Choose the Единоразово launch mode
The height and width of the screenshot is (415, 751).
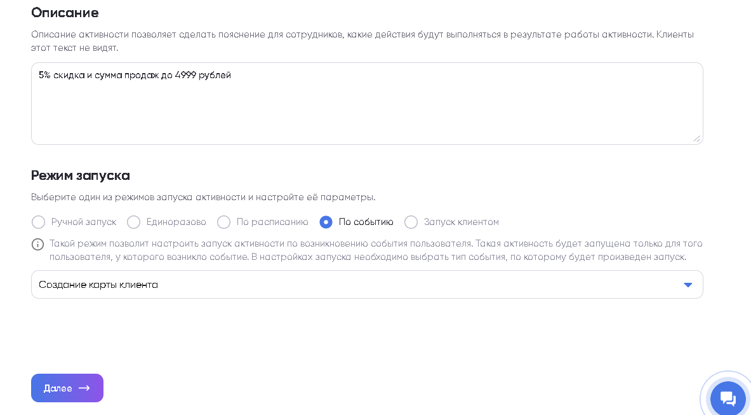[x=134, y=222]
